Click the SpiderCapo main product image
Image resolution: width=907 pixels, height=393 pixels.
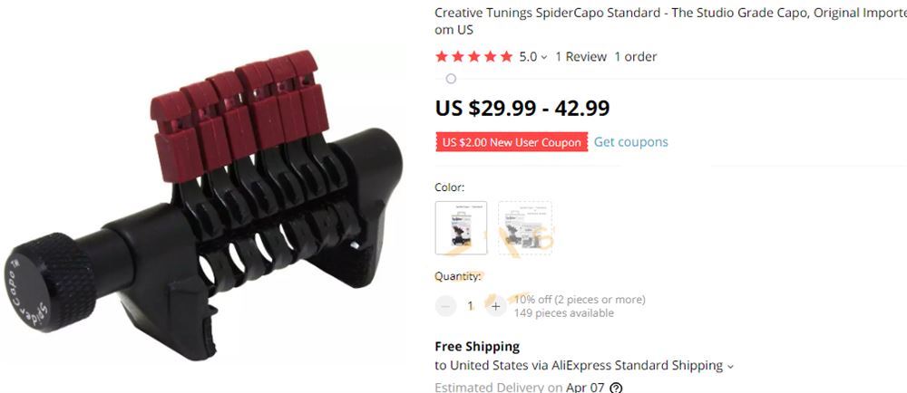[x=203, y=205]
